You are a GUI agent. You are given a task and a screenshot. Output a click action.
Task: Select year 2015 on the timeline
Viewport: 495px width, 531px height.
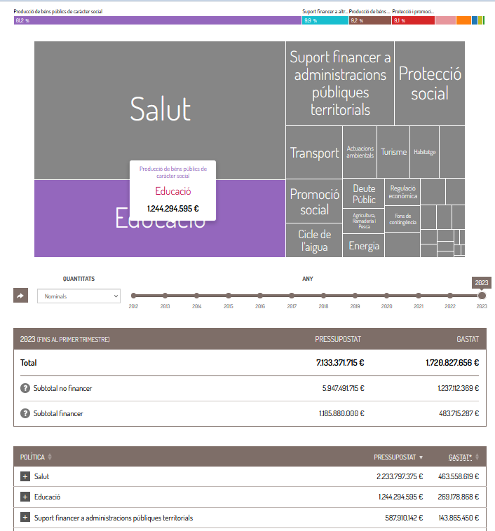coord(229,296)
